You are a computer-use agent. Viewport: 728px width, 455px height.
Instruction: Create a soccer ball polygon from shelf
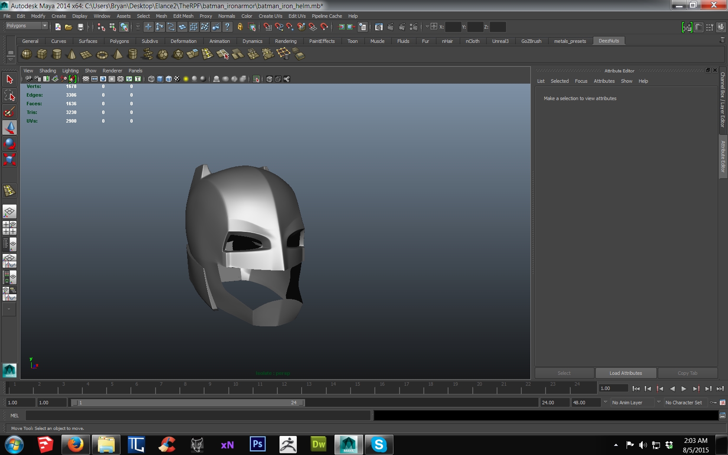(x=162, y=55)
